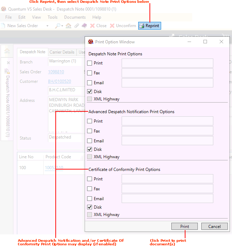The width and height of the screenshot is (232, 246).
Task: Click the purple book icon in toolbar
Action: pos(84,26)
